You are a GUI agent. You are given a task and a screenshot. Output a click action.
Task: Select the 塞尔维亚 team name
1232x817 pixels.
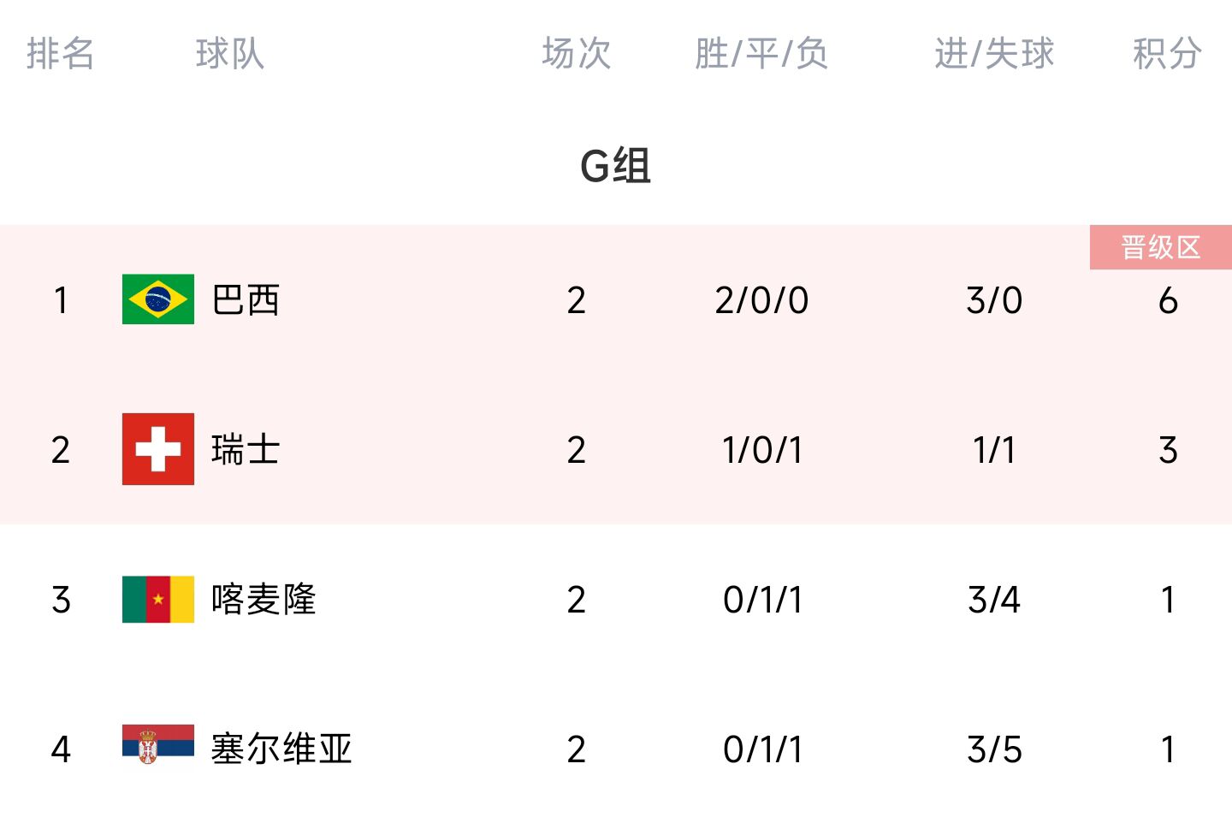click(x=281, y=749)
